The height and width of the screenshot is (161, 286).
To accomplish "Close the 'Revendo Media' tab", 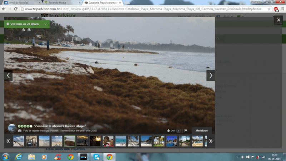I will (x=79, y=3).
